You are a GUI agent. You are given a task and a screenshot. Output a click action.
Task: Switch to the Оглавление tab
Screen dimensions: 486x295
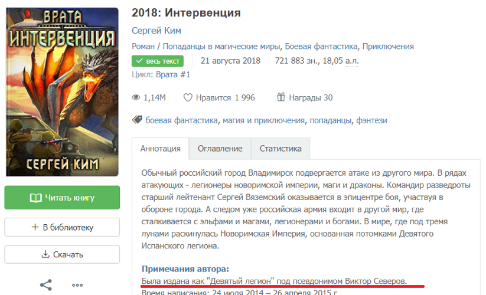220,149
